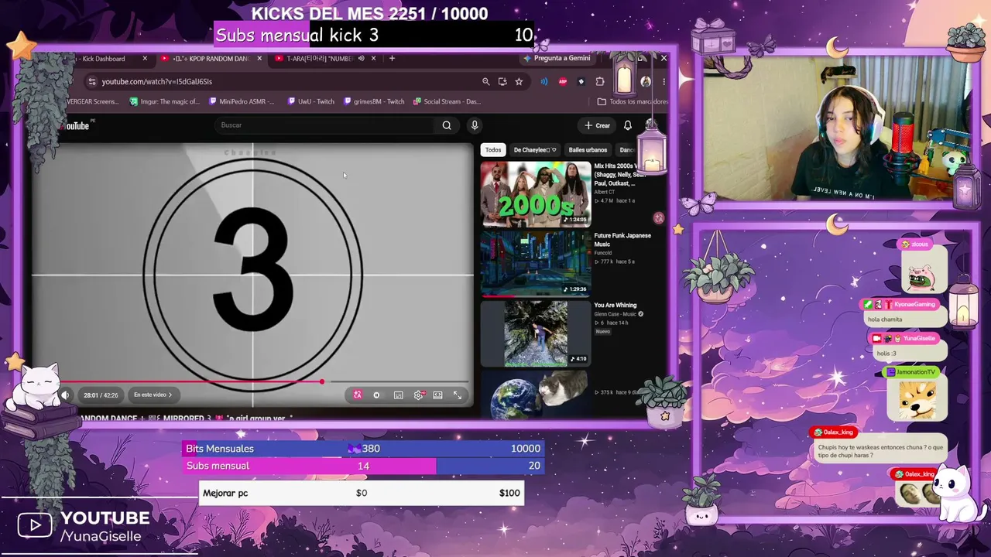
Task: Click the KyonaeGaming chat username
Action: (x=915, y=305)
